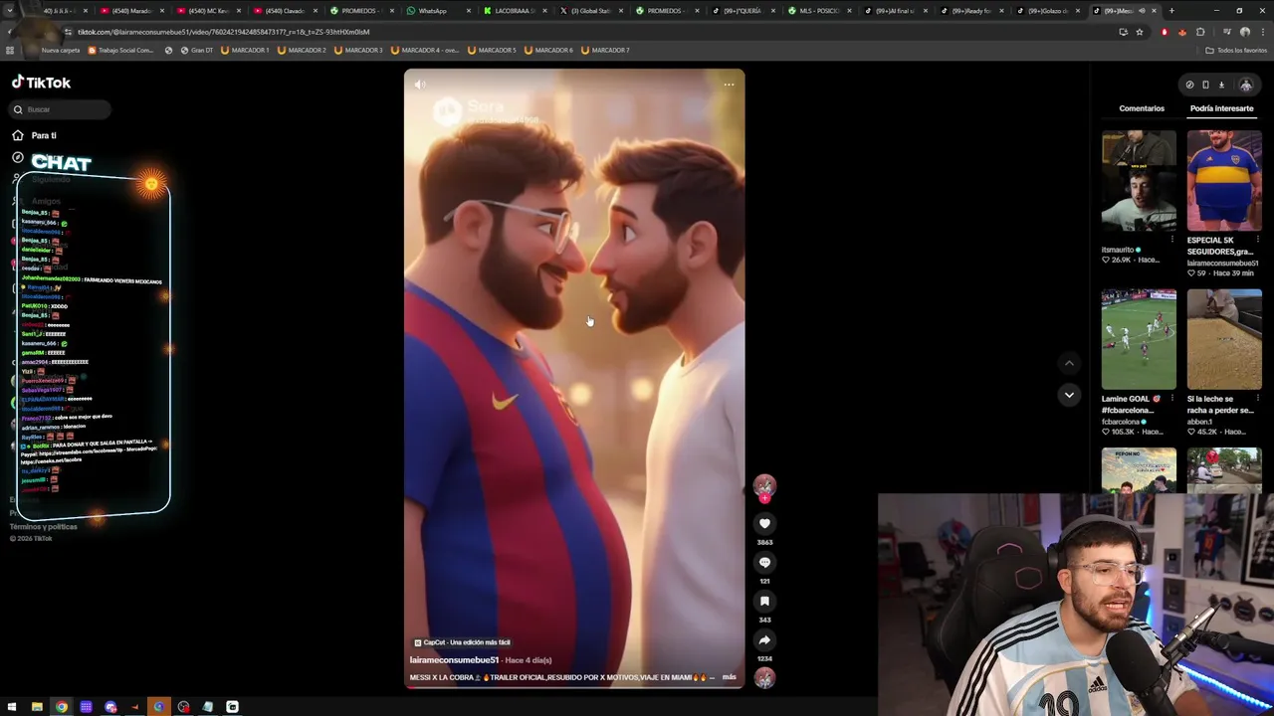This screenshot has width=1274, height=716.
Task: Open the profile avatar in top-right pill
Action: [1245, 86]
